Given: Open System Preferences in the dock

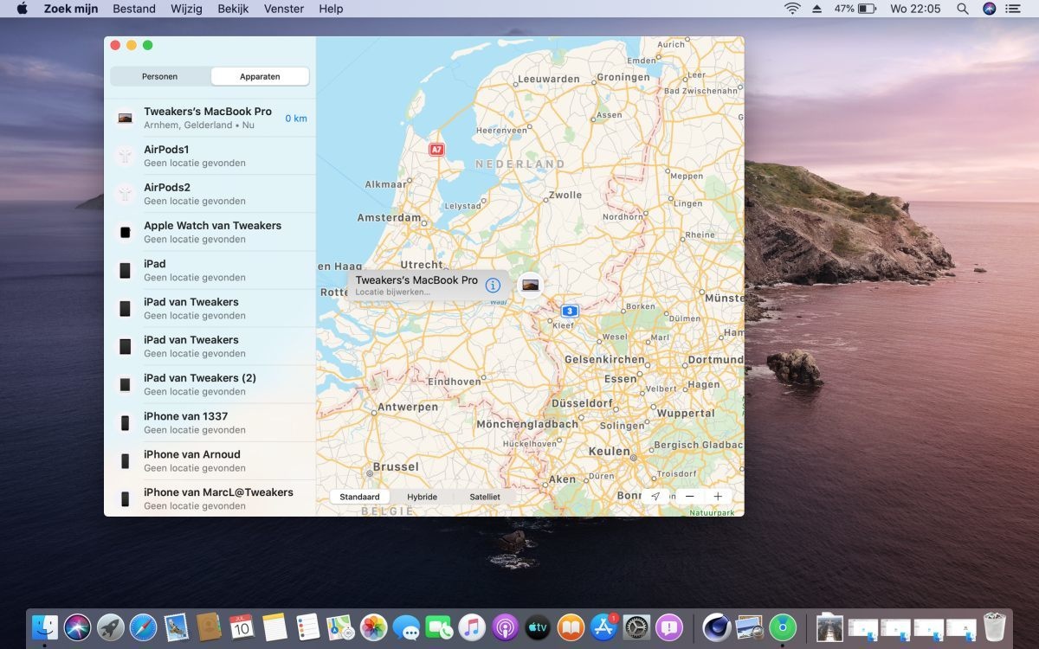Looking at the screenshot, I should pos(636,627).
